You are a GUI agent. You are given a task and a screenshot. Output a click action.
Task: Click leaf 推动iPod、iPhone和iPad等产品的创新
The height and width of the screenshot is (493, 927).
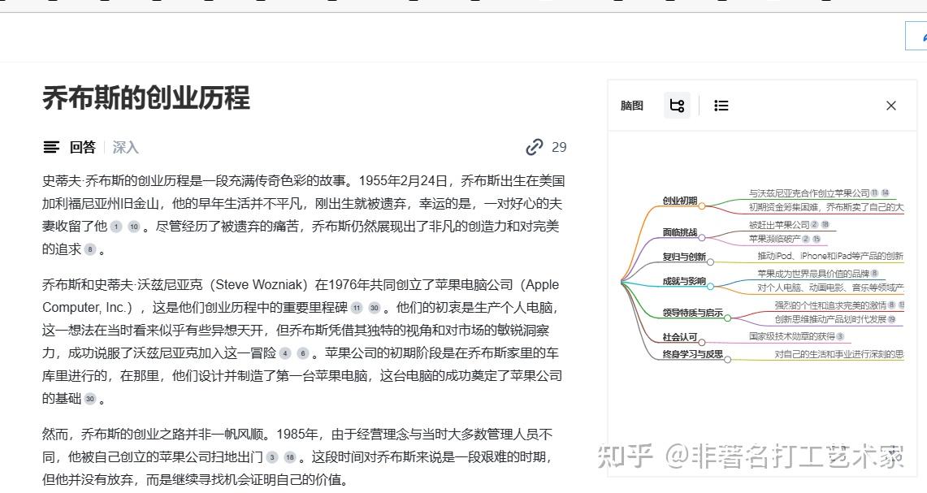pos(830,255)
